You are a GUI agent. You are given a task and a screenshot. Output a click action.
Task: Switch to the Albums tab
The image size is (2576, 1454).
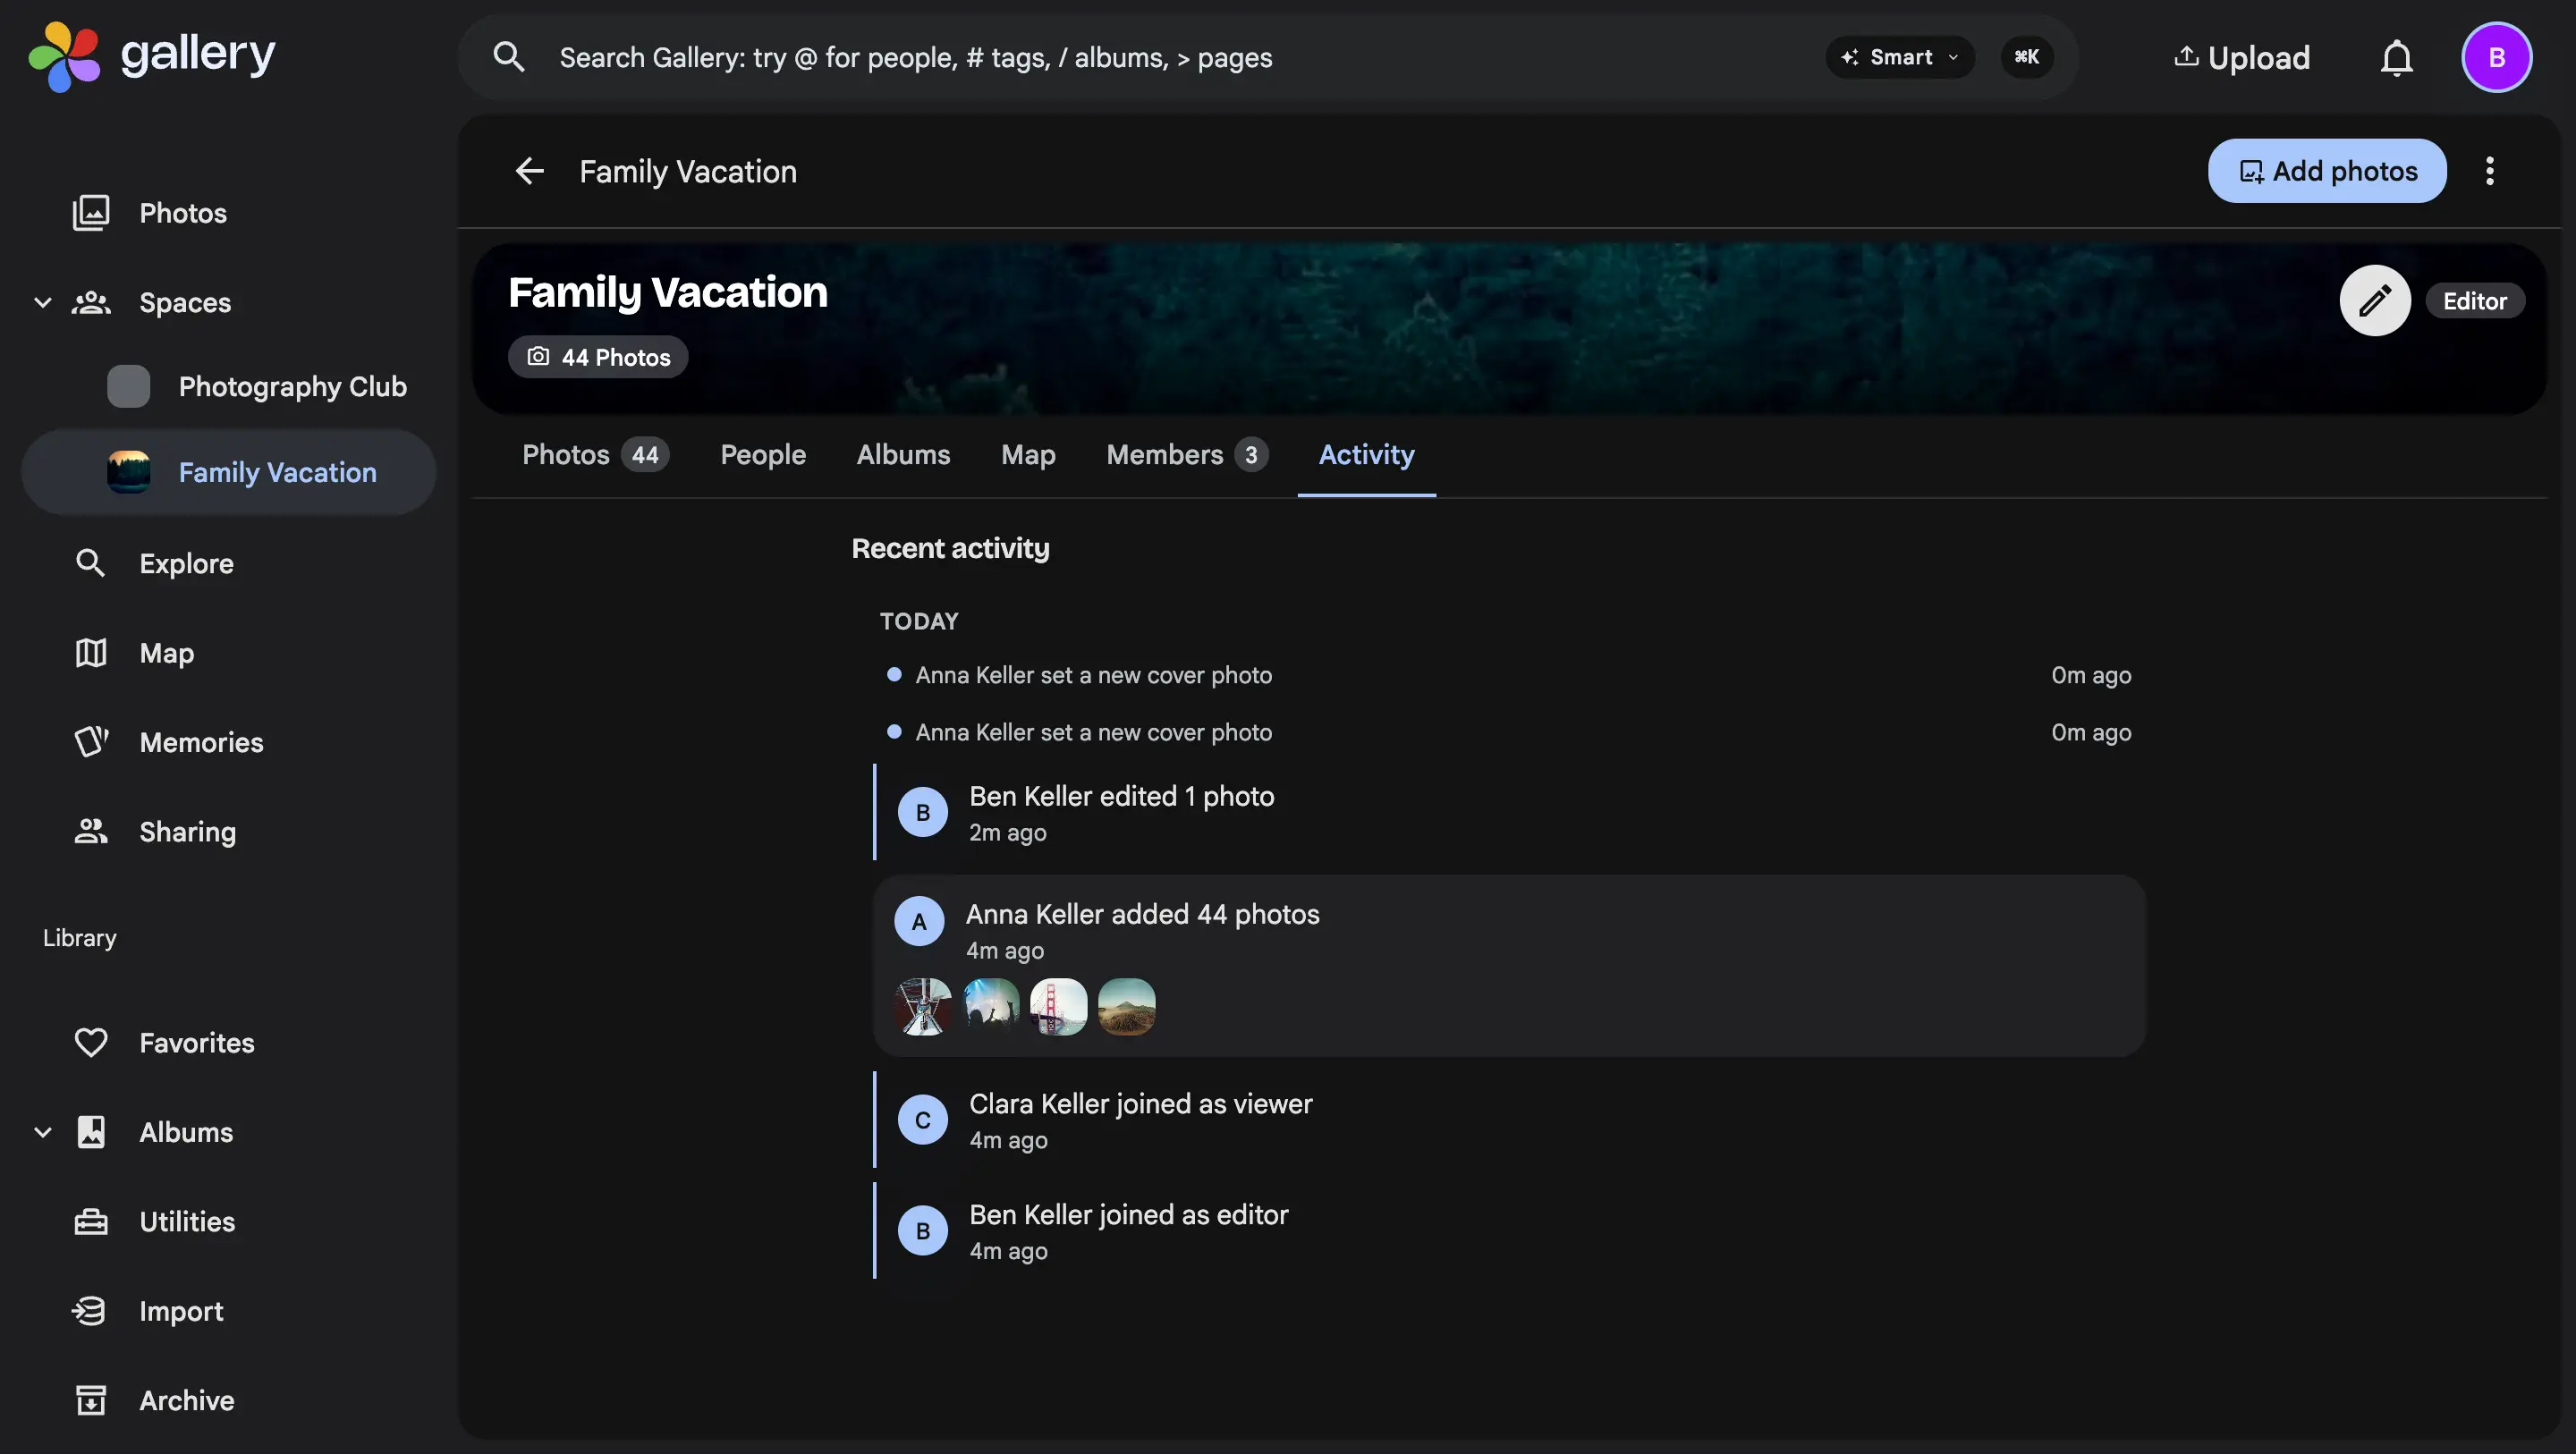pyautogui.click(x=903, y=455)
